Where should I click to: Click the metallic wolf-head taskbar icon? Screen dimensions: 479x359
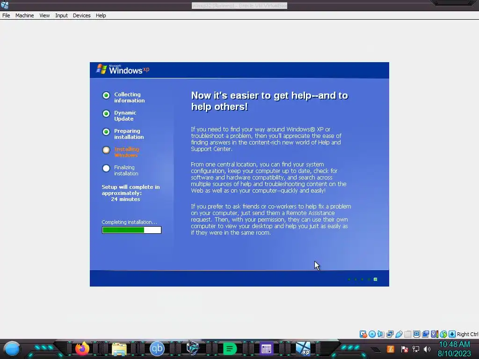point(193,348)
